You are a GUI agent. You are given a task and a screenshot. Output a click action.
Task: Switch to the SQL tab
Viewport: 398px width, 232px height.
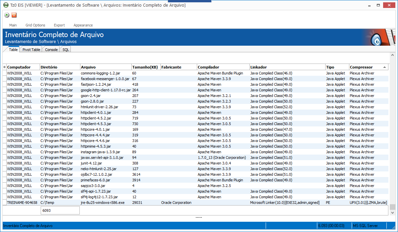66,50
